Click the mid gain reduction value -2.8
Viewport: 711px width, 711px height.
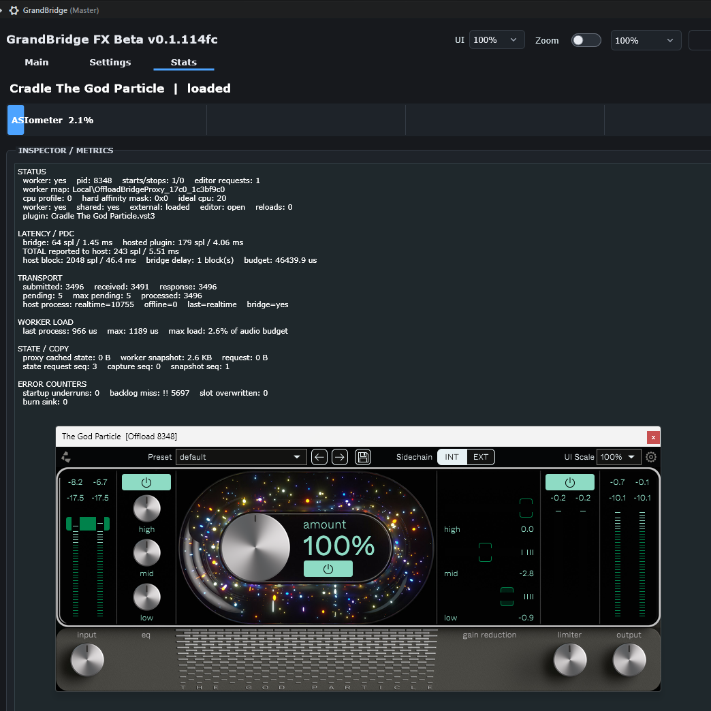526,573
